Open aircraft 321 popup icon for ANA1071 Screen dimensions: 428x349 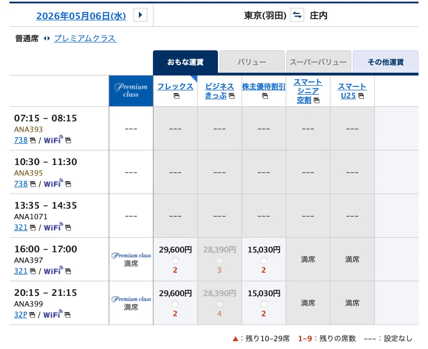(32, 228)
